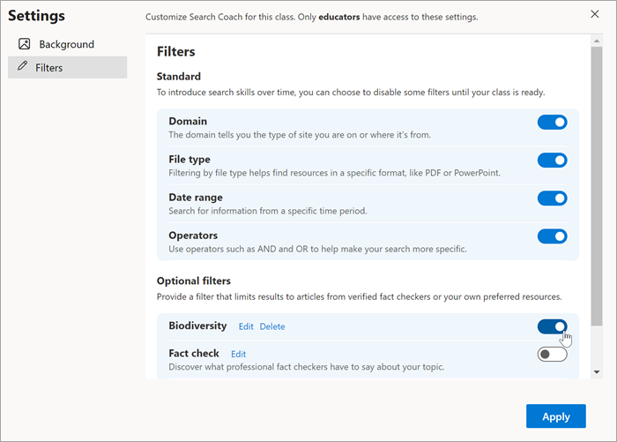This screenshot has width=617, height=442.
Task: Delete the Biodiversity filter
Action: tap(272, 326)
